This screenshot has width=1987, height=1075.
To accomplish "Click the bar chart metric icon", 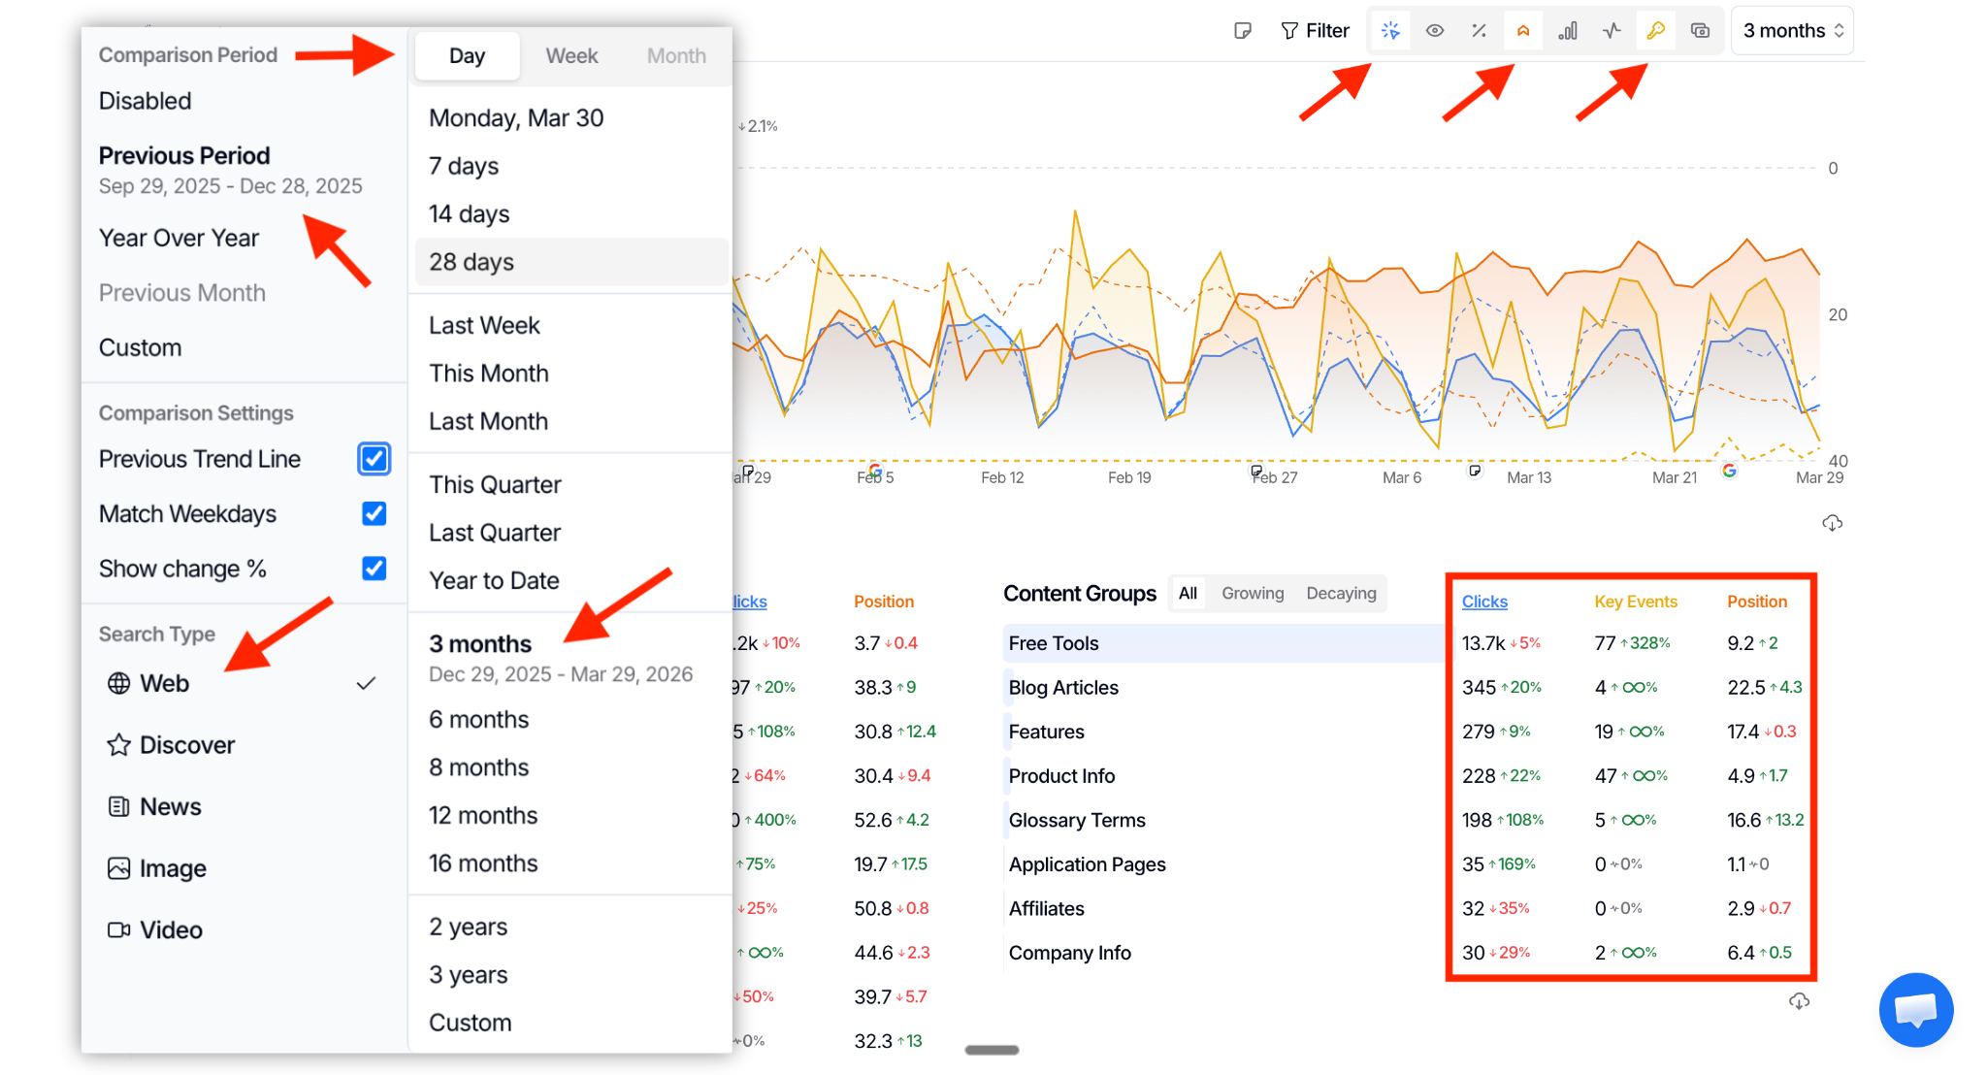I will point(1567,31).
